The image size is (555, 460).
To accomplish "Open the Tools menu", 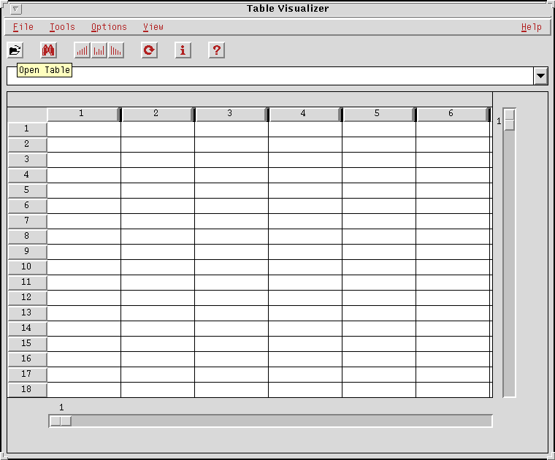I will (x=62, y=27).
